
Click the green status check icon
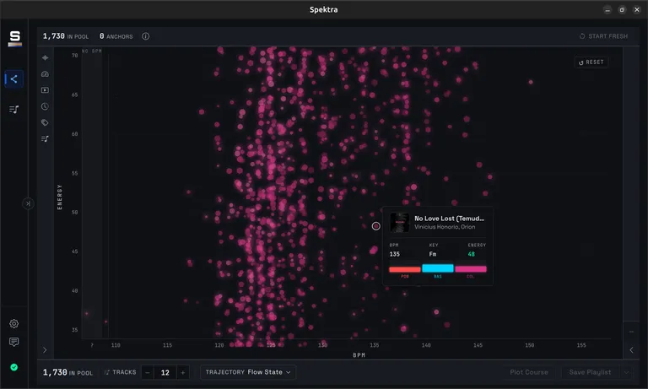pyautogui.click(x=13, y=368)
